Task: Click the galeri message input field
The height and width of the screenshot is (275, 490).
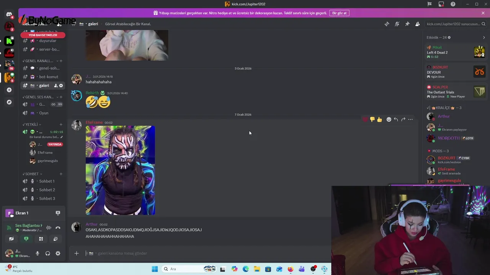Action: click(207, 253)
